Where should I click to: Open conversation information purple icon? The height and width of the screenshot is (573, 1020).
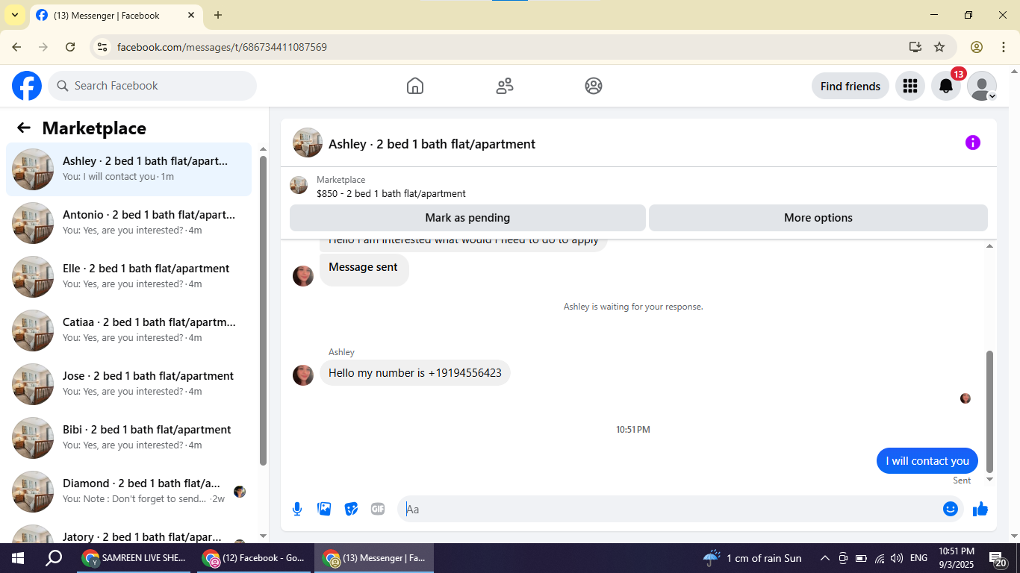click(x=973, y=143)
